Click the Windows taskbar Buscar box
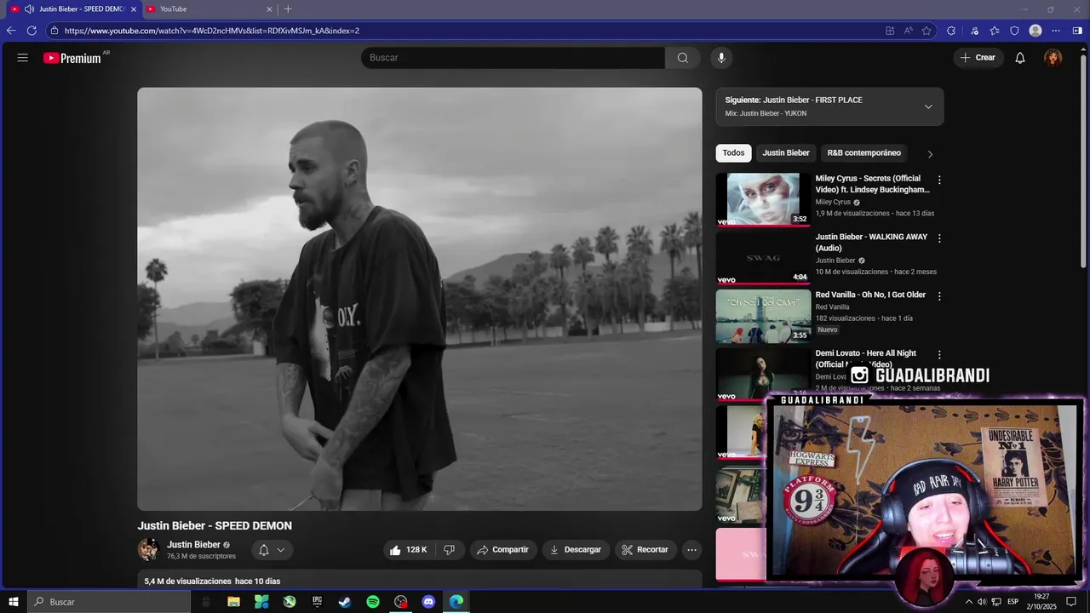1090x613 pixels. tap(109, 602)
